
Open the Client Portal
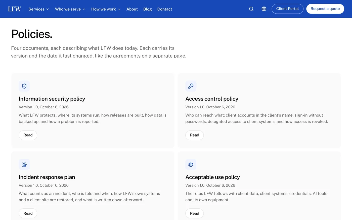(x=287, y=9)
